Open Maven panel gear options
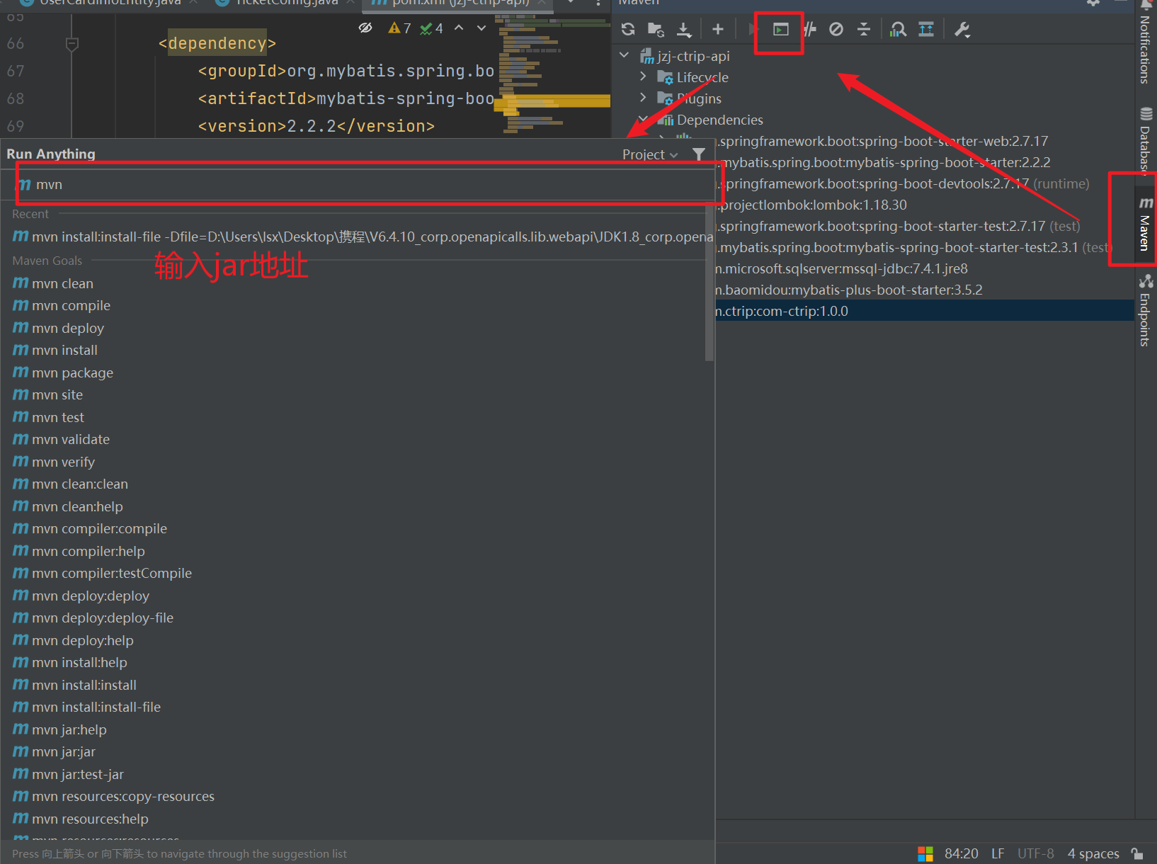1157x864 pixels. (x=1093, y=3)
